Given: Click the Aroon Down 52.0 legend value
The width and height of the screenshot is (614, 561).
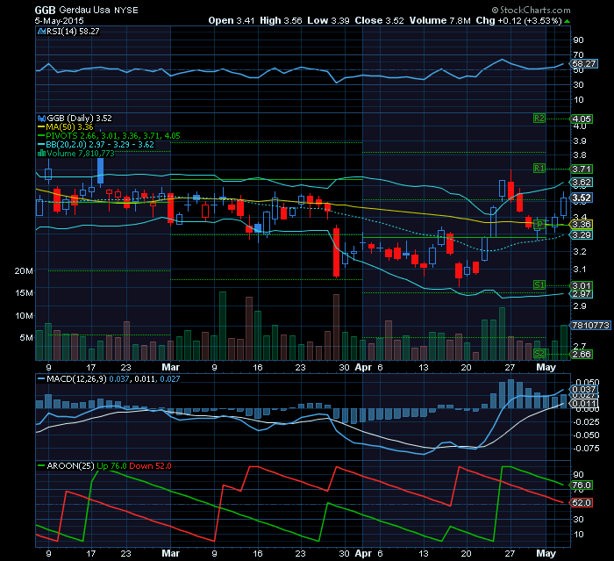Looking at the screenshot, I should tap(150, 465).
